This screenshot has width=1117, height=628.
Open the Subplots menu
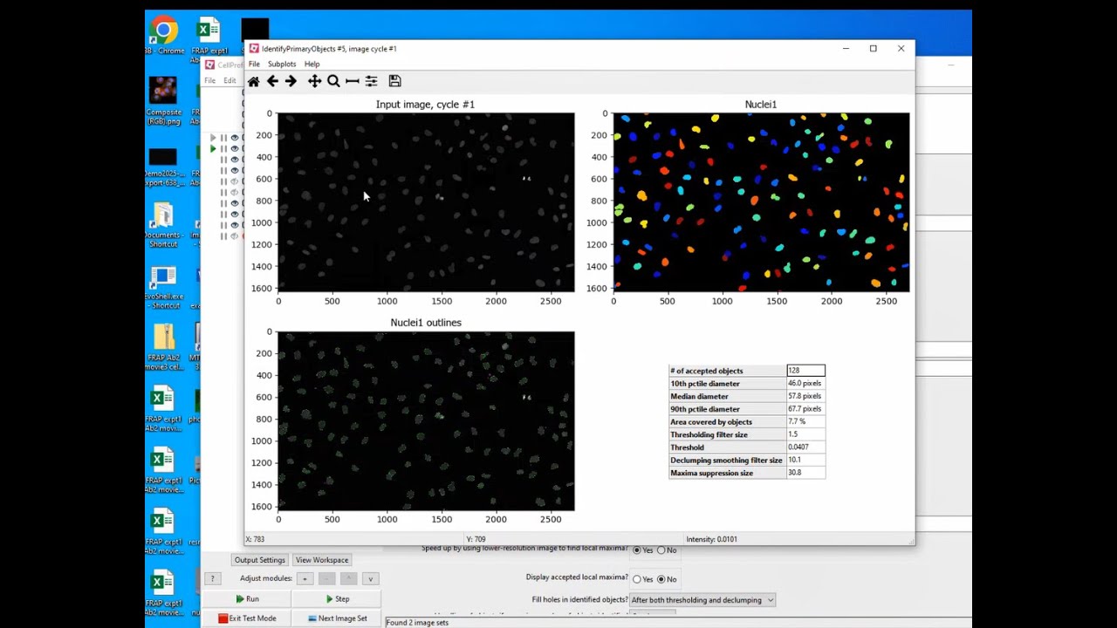click(282, 64)
